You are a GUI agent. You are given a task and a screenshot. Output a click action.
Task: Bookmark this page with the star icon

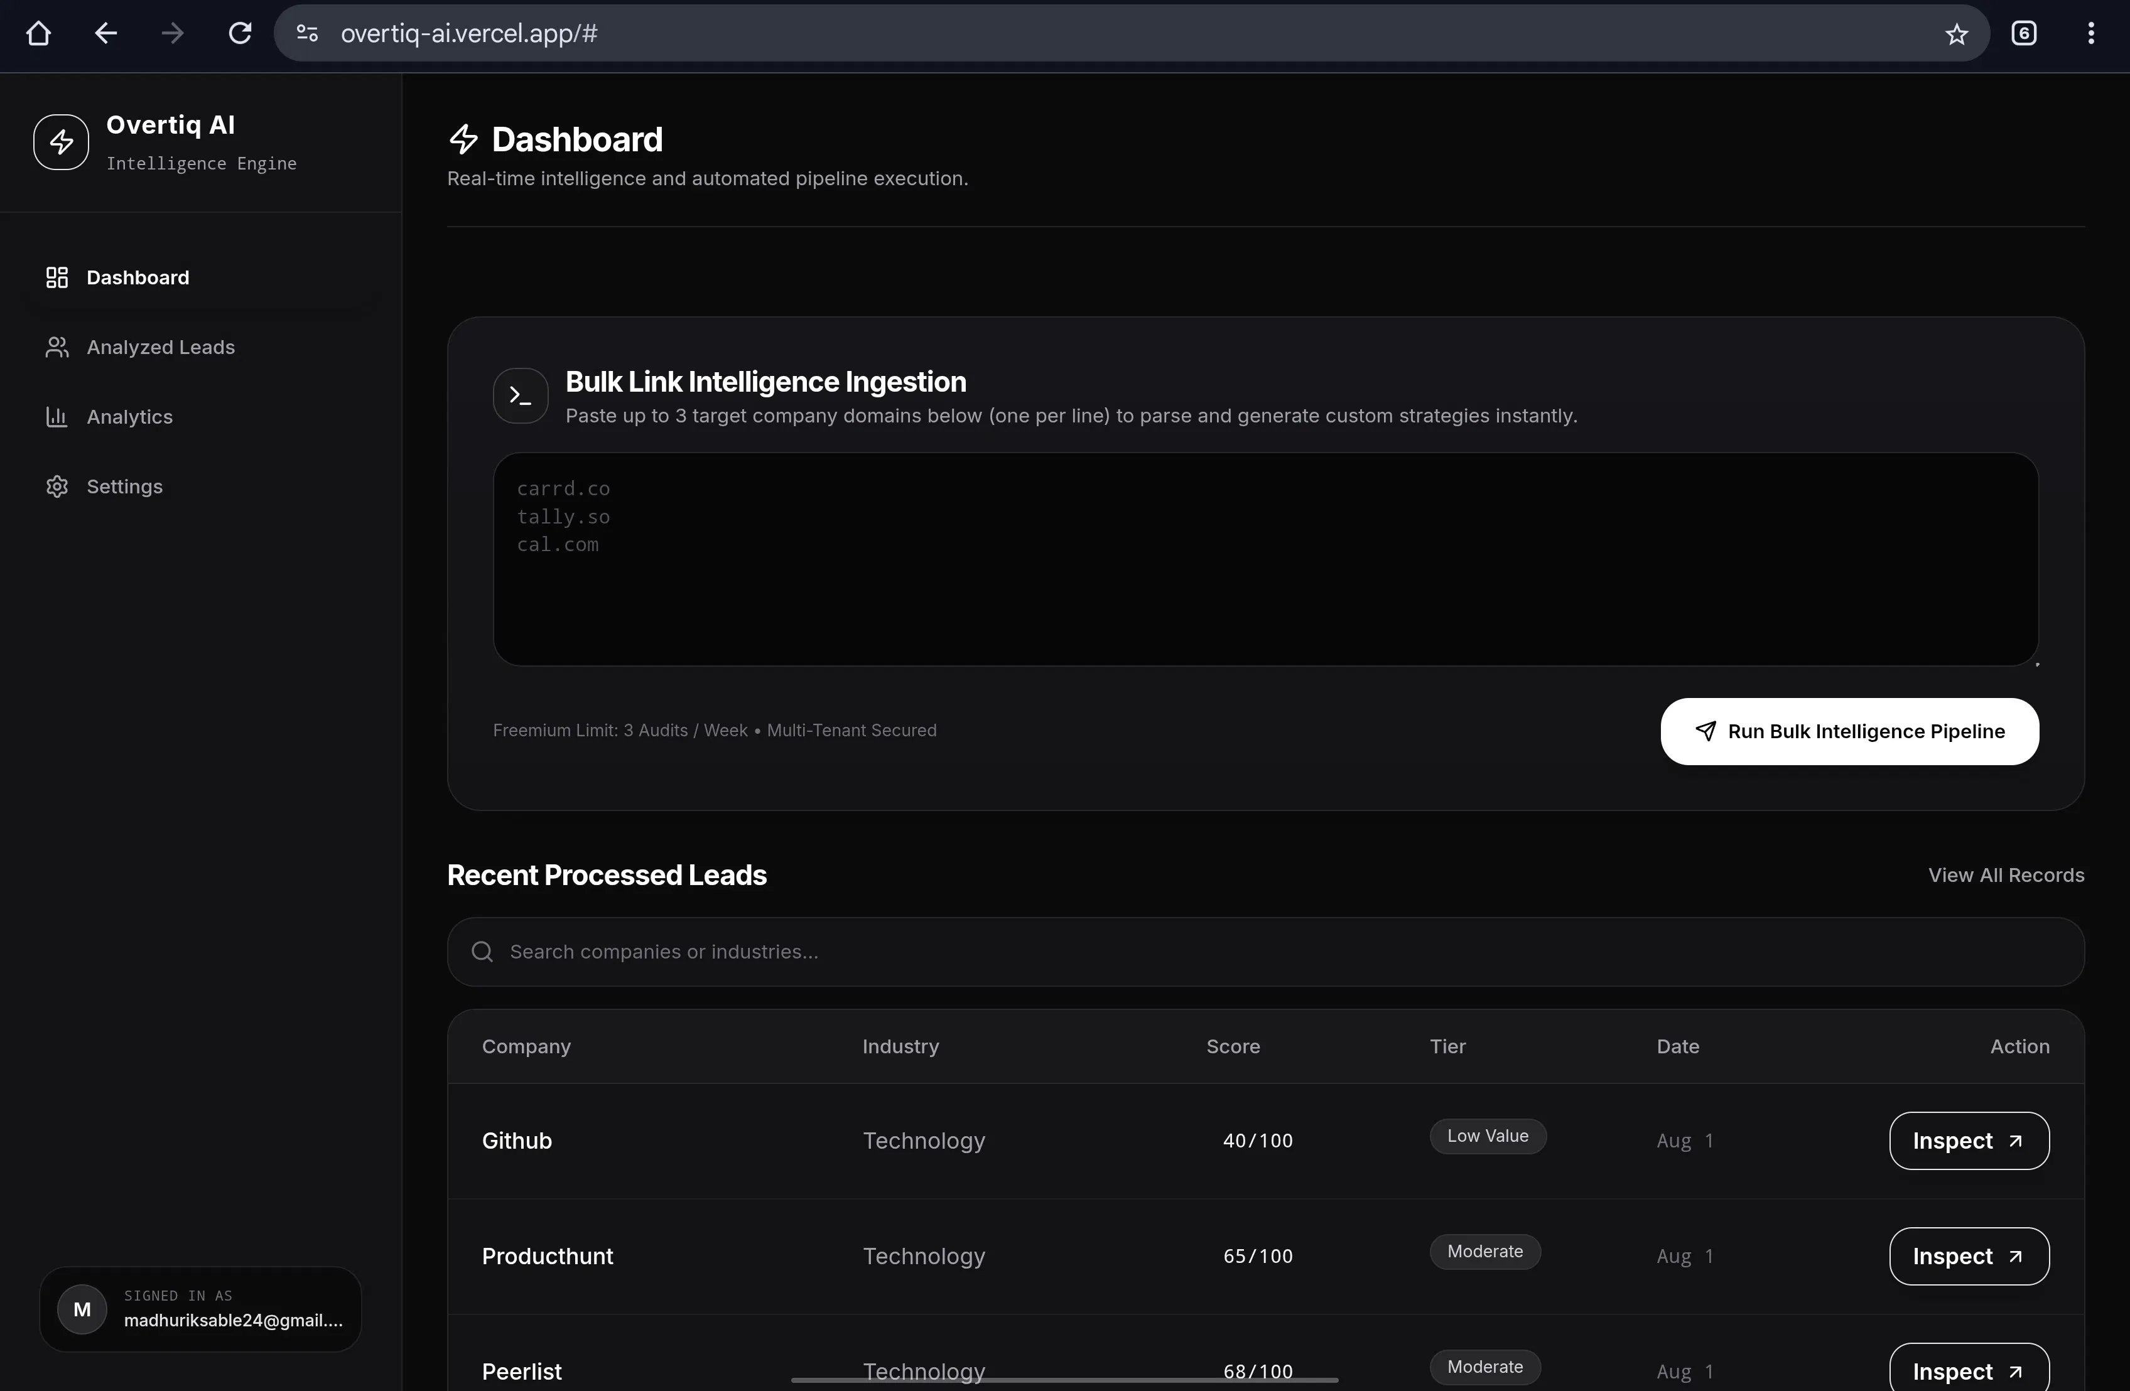1957,34
